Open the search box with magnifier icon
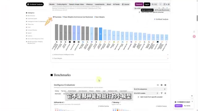198x111 pixels. (154, 4)
